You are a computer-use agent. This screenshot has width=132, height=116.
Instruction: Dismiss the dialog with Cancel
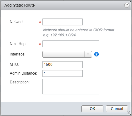(x=117, y=109)
